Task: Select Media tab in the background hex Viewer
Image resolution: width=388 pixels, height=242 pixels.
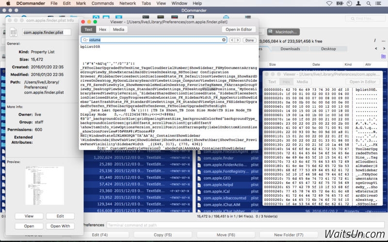Action: point(302,82)
